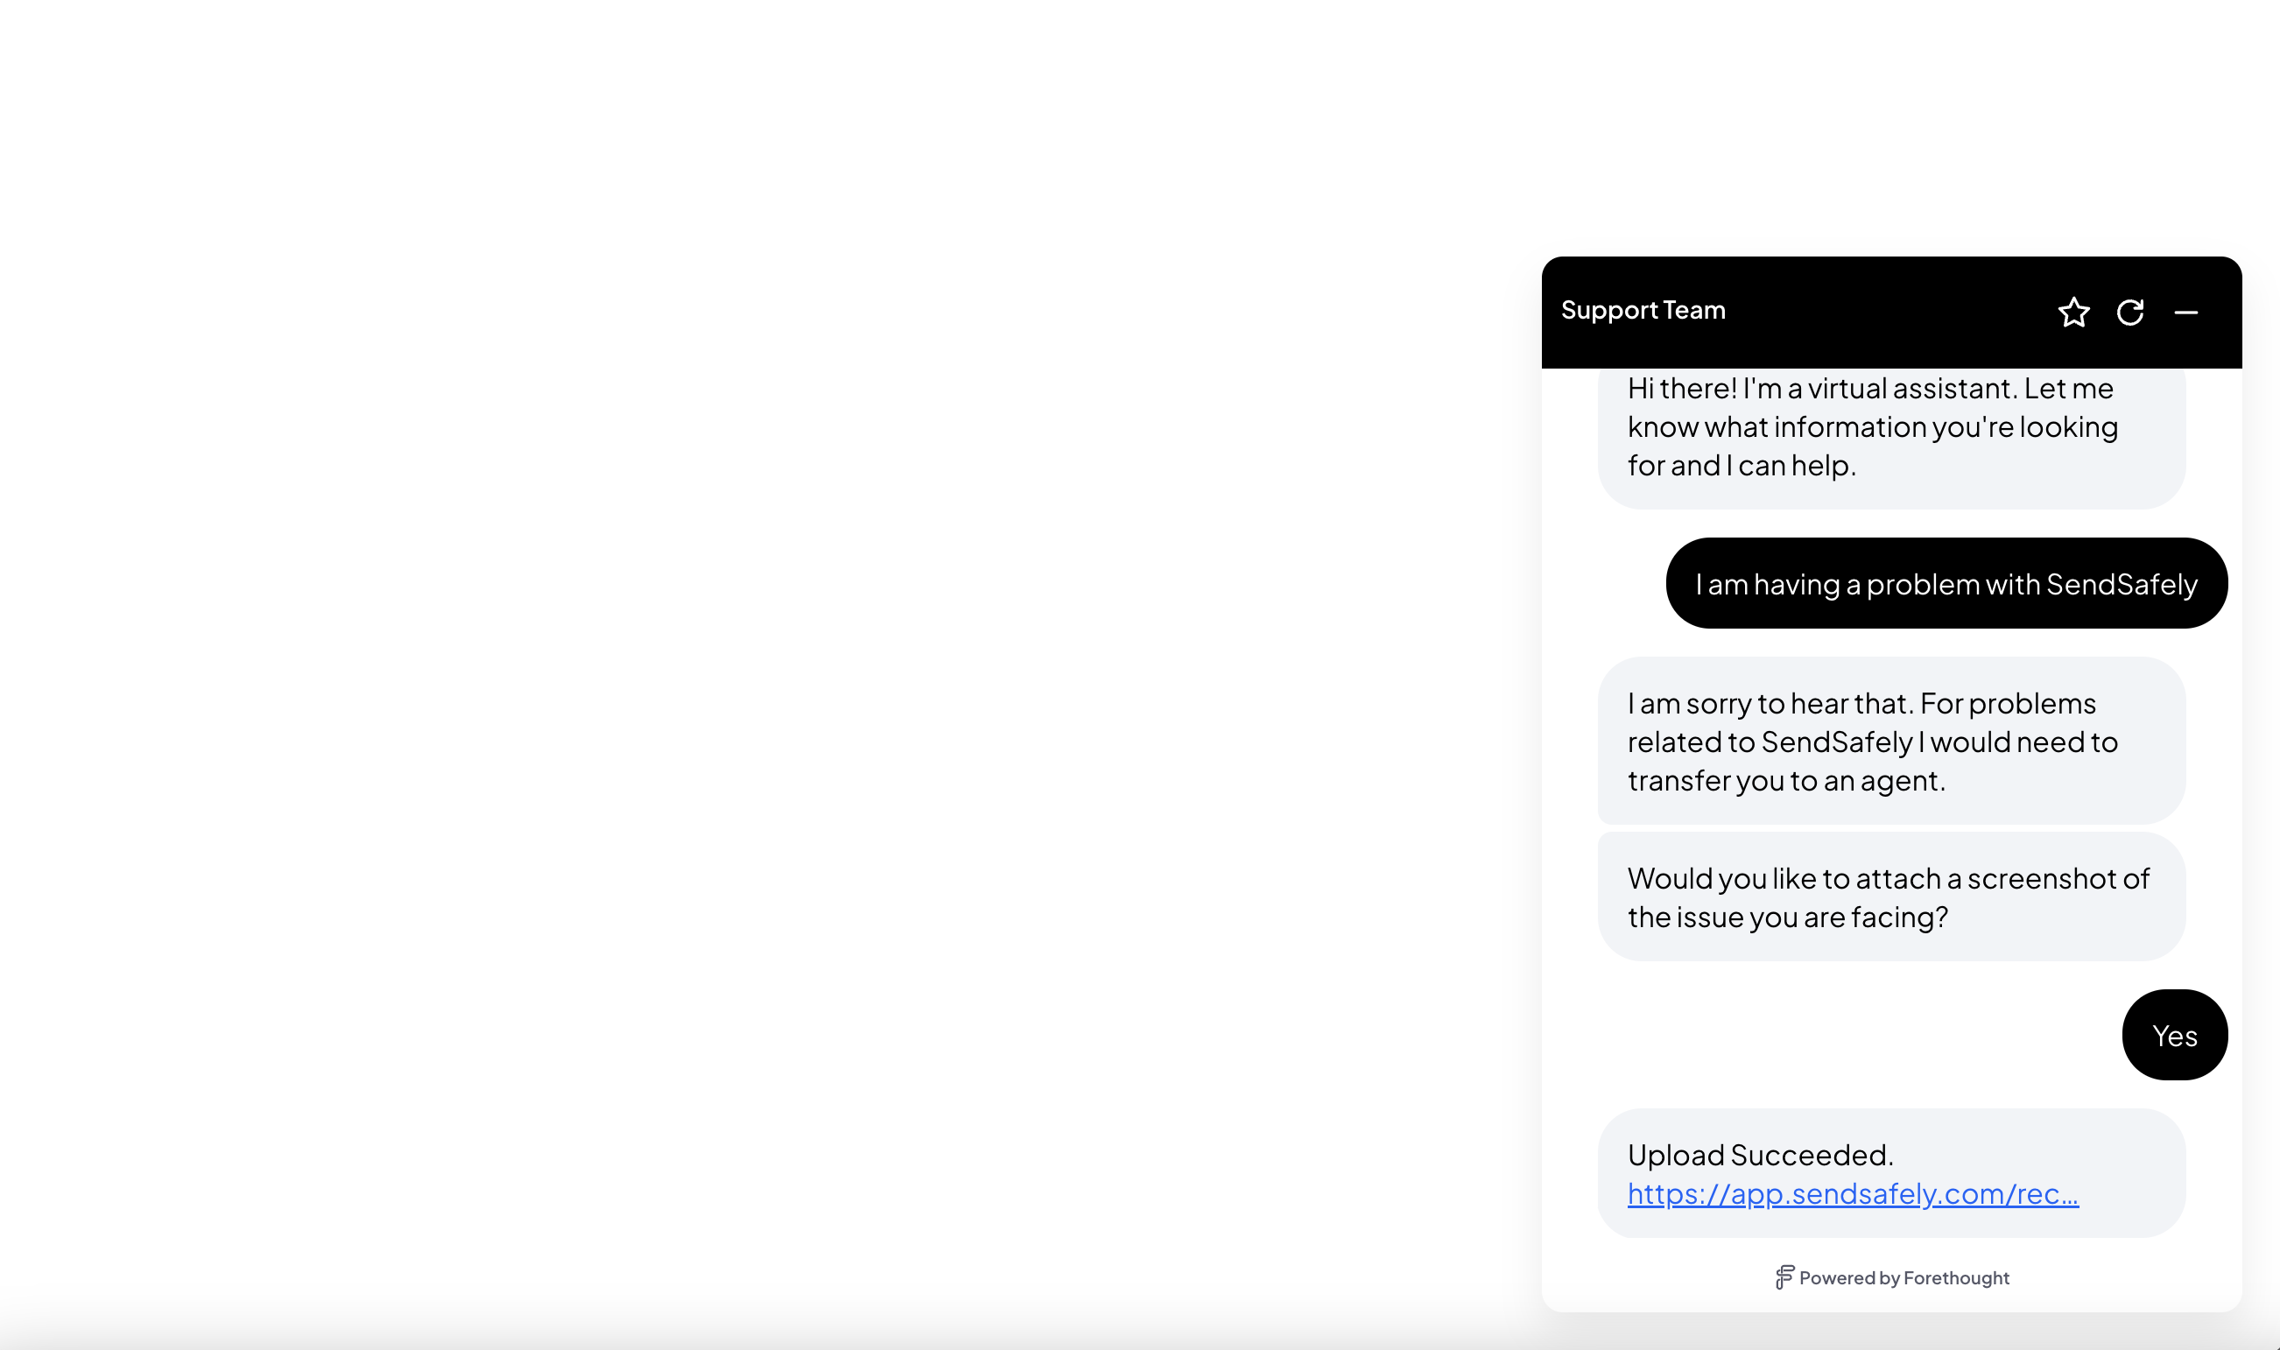This screenshot has width=2280, height=1350.
Task: Click the words 'the issue you are facing?'
Action: pos(1787,917)
